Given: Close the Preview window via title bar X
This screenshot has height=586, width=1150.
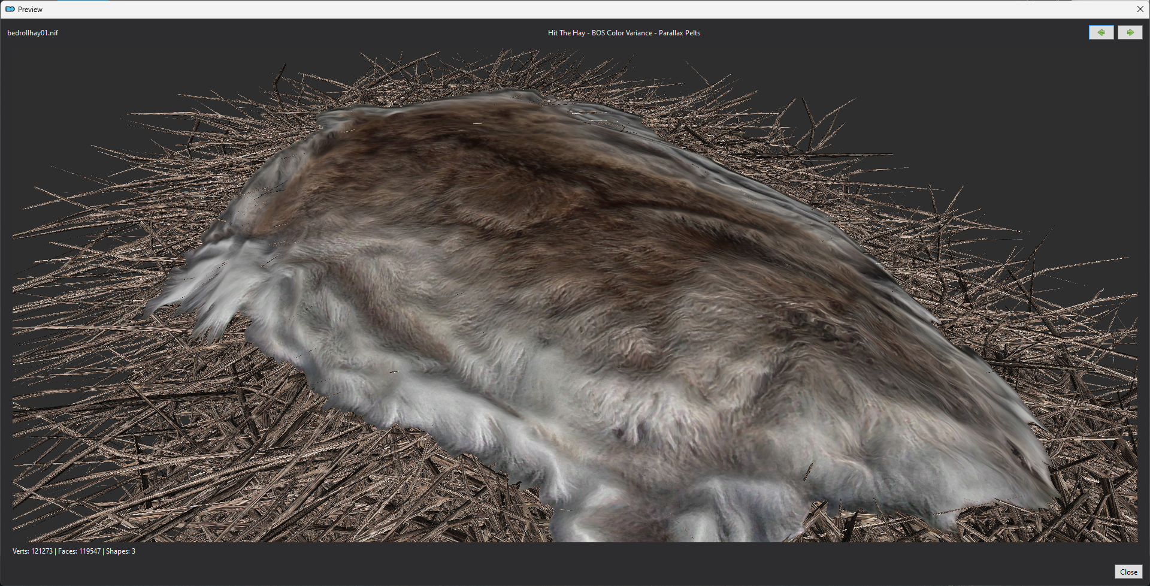Looking at the screenshot, I should [x=1140, y=9].
